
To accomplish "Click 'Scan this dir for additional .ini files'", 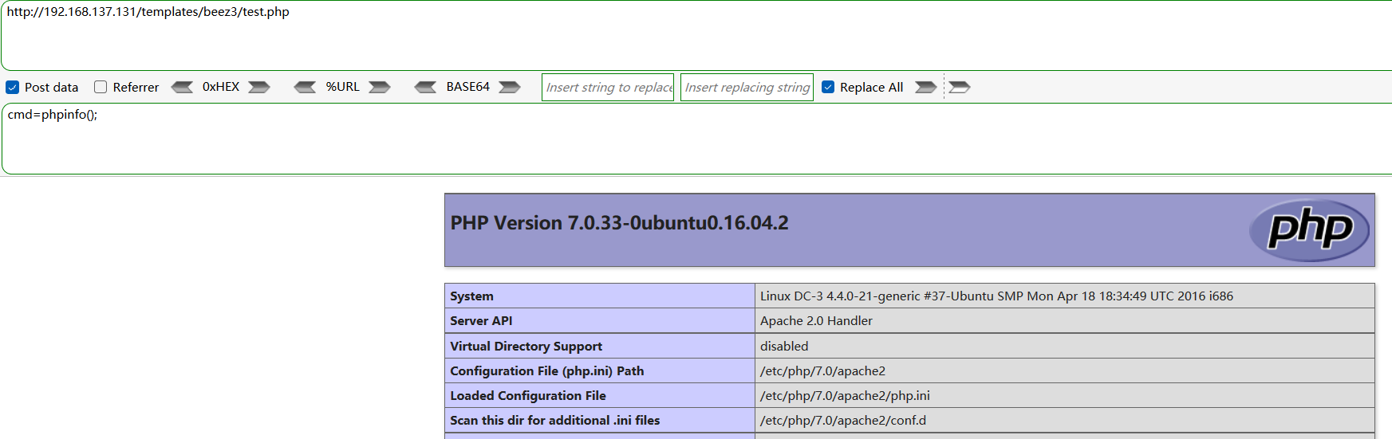I will [x=554, y=421].
